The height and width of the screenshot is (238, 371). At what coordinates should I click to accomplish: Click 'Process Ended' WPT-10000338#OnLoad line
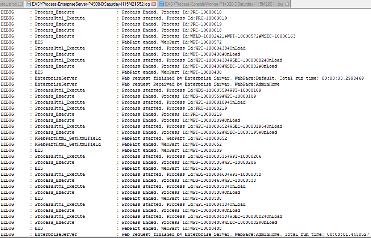pos(181,192)
